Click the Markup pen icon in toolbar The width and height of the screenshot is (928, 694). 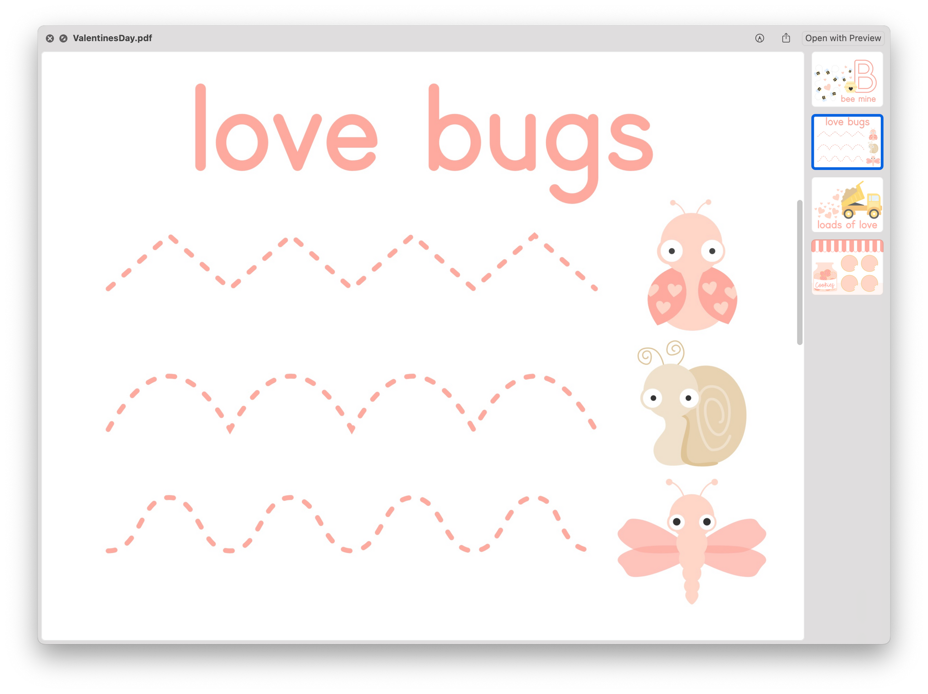pyautogui.click(x=759, y=39)
